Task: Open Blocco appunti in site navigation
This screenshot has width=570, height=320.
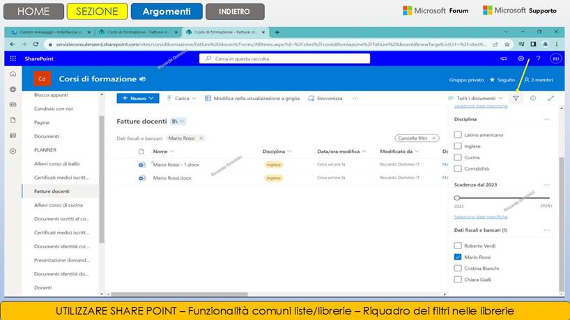Action: coord(51,95)
